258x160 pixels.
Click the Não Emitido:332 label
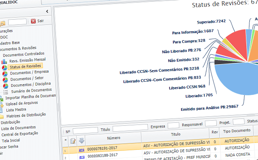[184, 60]
